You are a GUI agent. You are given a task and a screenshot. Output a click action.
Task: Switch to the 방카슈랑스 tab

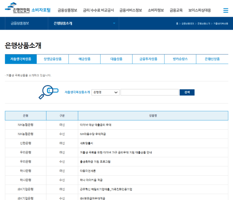pos(180,59)
